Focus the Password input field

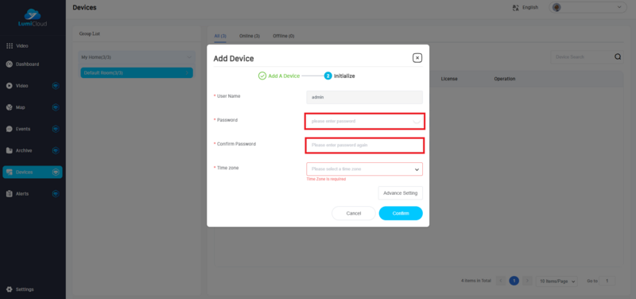coord(364,122)
